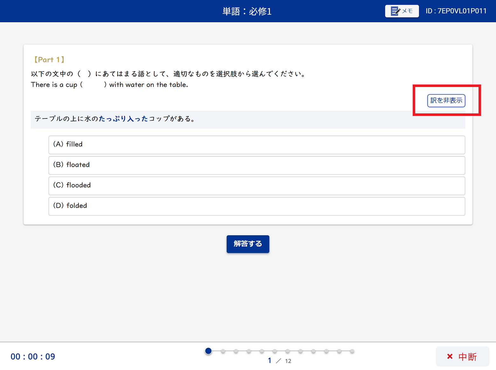Jump to the second progress dot
Screen dimensions: 496x370
click(x=223, y=351)
